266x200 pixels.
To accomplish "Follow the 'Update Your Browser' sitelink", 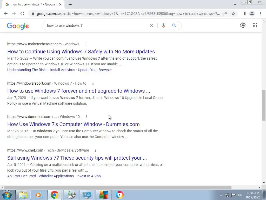I will point(95,70).
